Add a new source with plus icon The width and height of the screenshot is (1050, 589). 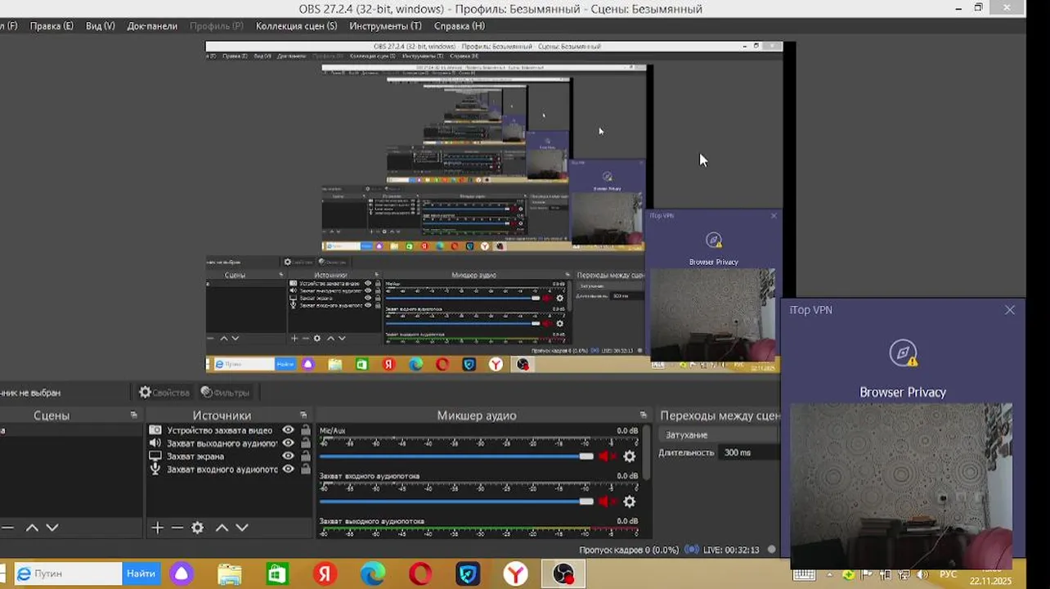(x=158, y=528)
